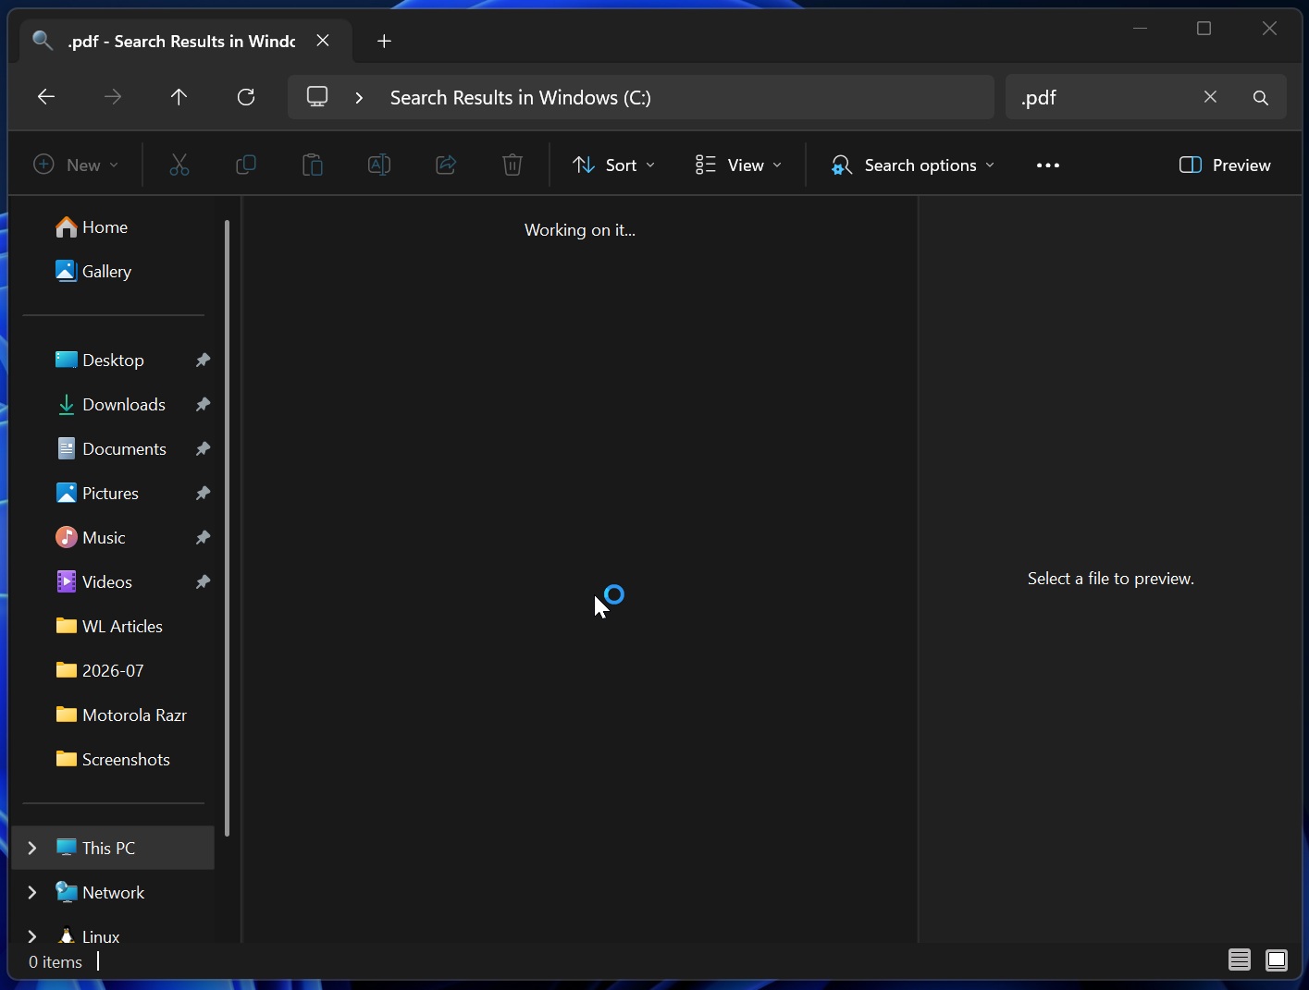Open the Documents folder
1309x990 pixels.
[113, 448]
